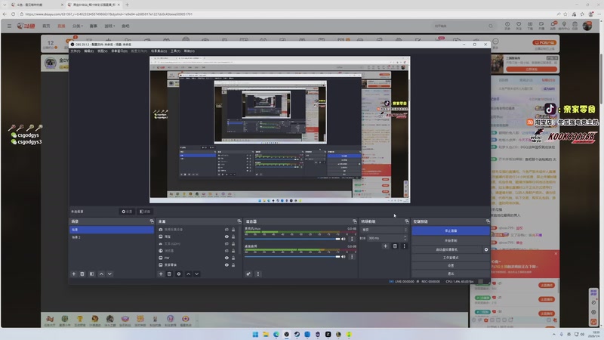Toggle visibility of the video capture device source
This screenshot has width=604, height=340.
pos(226,230)
